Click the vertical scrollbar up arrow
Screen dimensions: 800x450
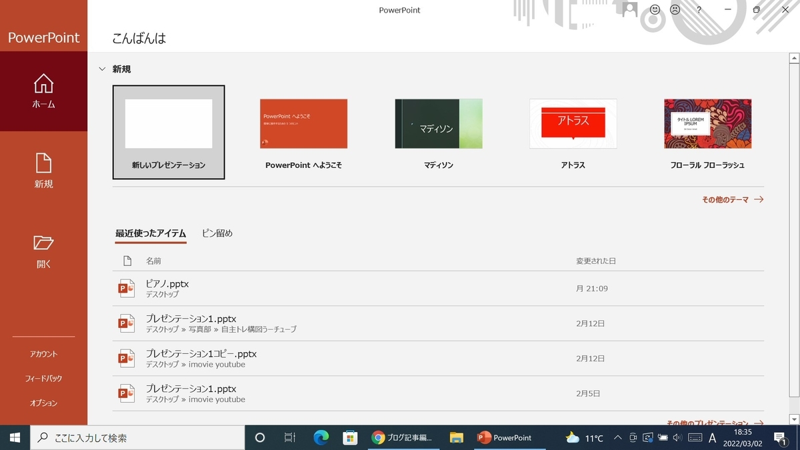pyautogui.click(x=793, y=59)
